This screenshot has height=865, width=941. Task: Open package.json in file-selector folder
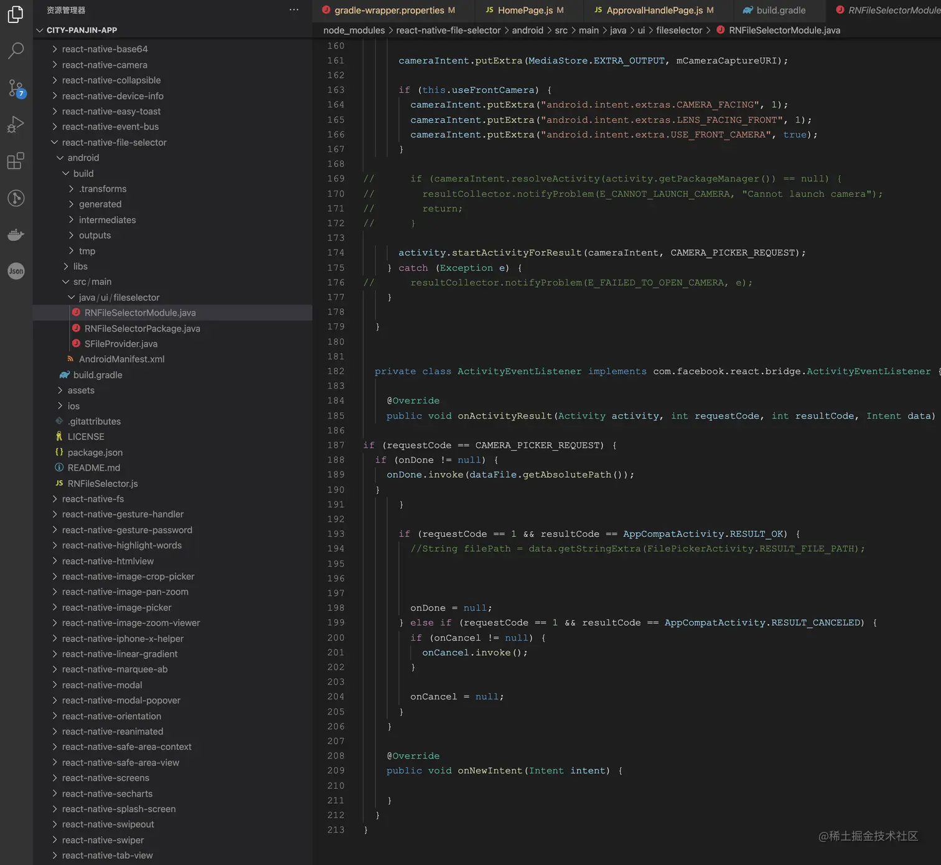tap(172, 452)
